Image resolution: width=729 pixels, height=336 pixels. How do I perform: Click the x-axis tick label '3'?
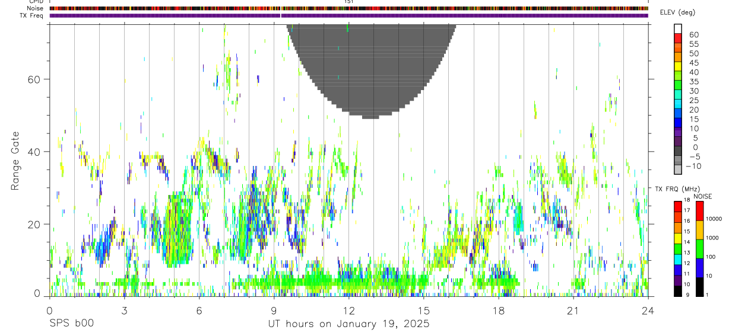point(124,310)
